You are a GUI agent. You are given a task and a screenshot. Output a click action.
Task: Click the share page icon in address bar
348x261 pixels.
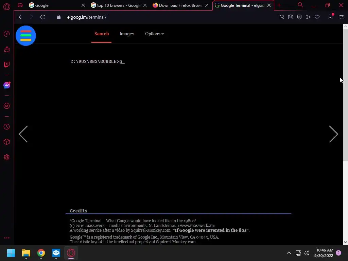pyautogui.click(x=282, y=17)
